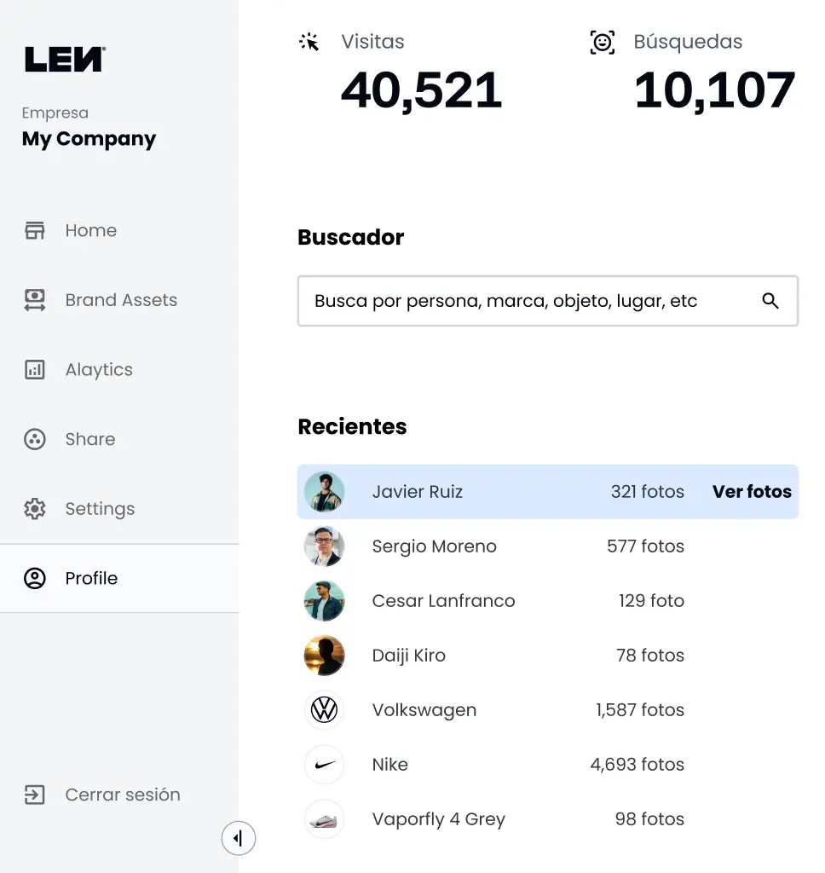Select Cesar Lanfranco avatar thumbnail
Image resolution: width=825 pixels, height=873 pixels.
click(325, 601)
